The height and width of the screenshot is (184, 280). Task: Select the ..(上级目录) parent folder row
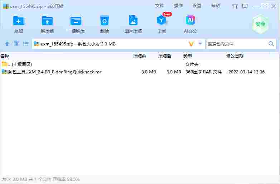coord(139,64)
